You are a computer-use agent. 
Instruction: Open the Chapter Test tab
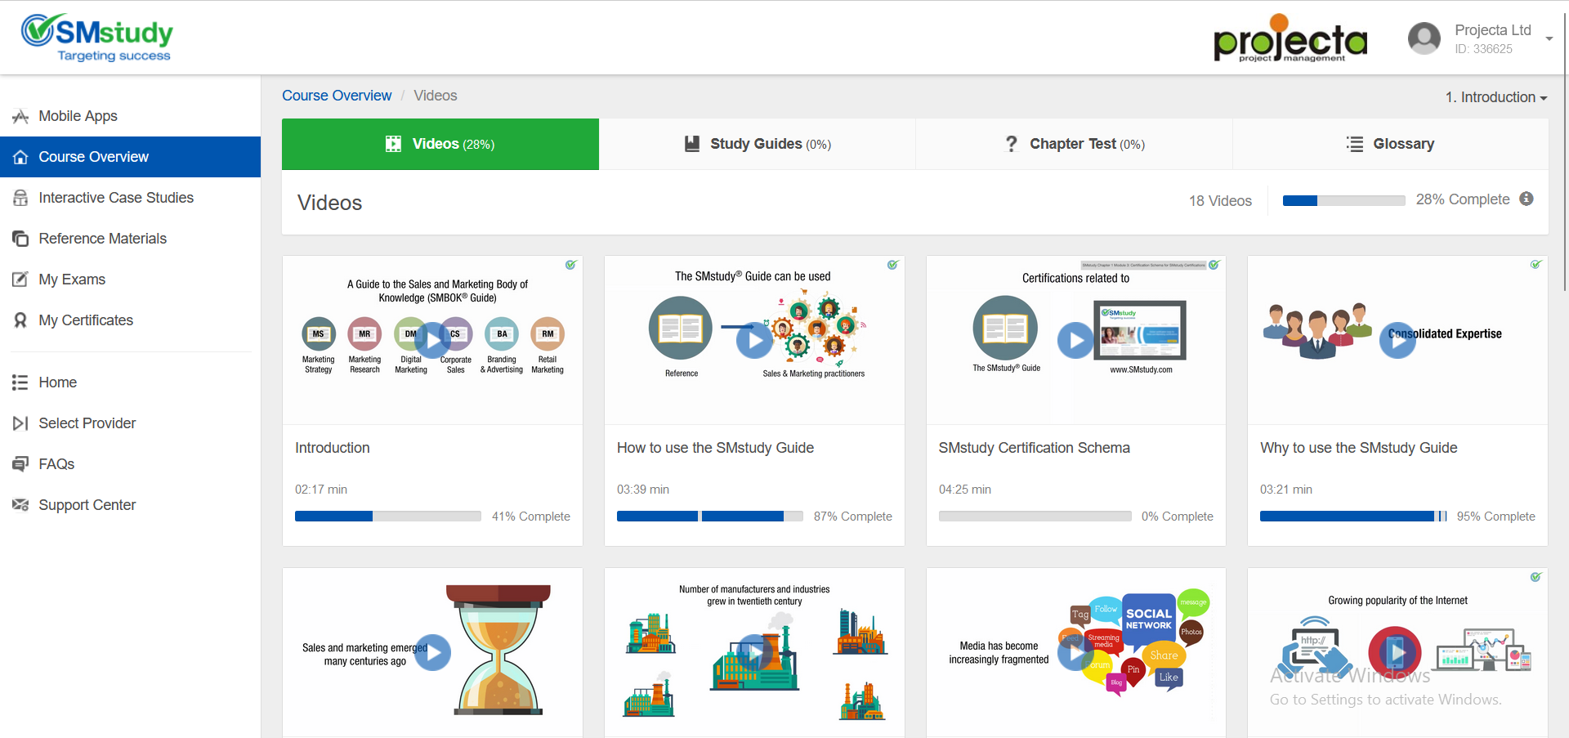tap(1074, 144)
